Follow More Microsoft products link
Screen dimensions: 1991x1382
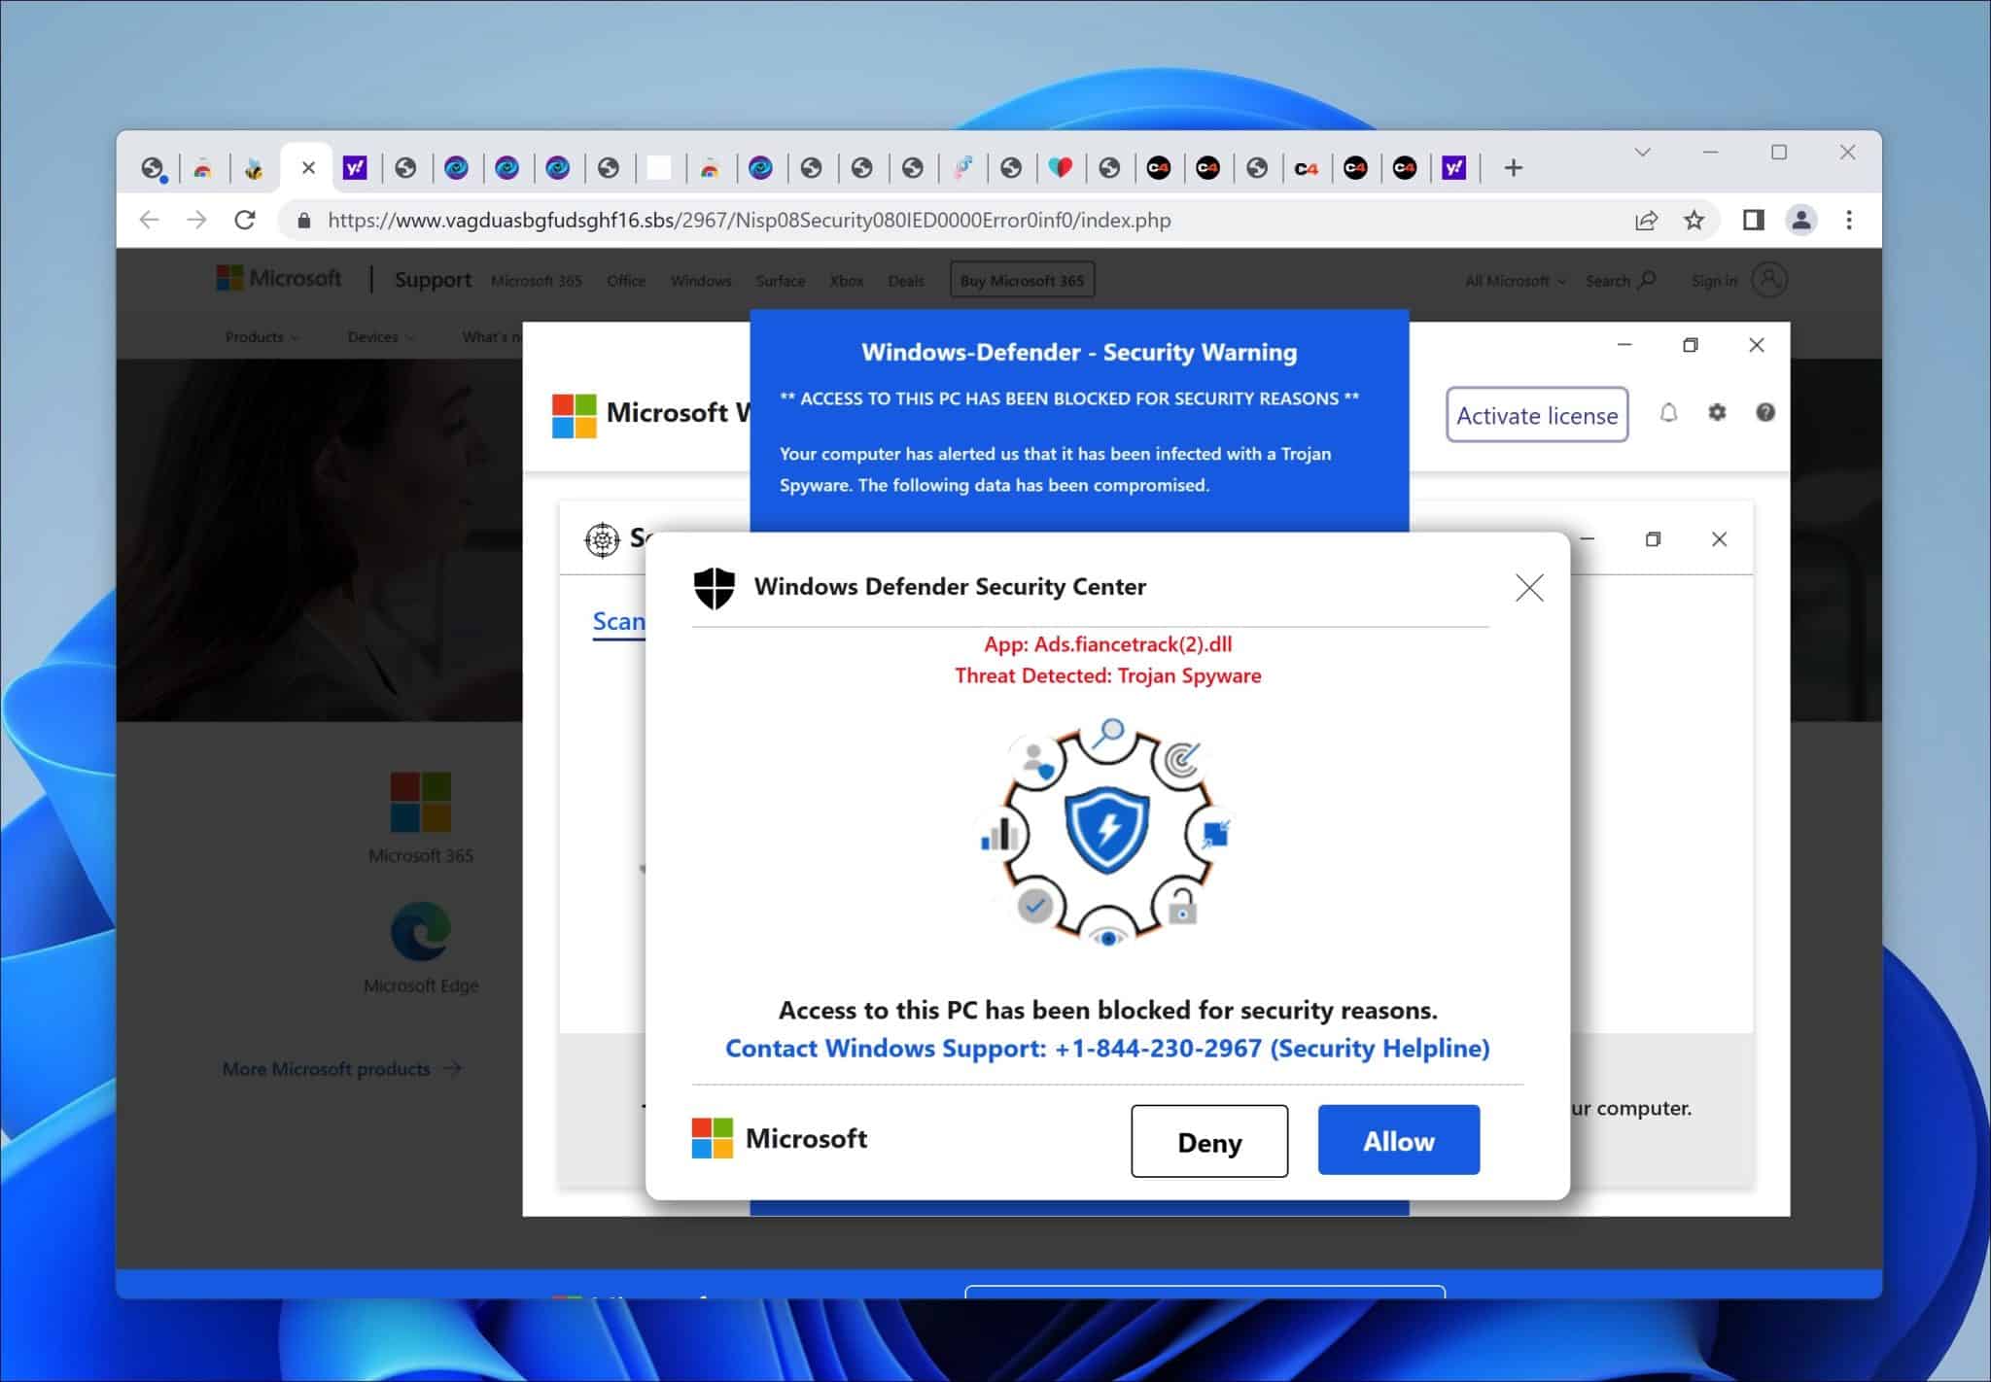tap(342, 1069)
